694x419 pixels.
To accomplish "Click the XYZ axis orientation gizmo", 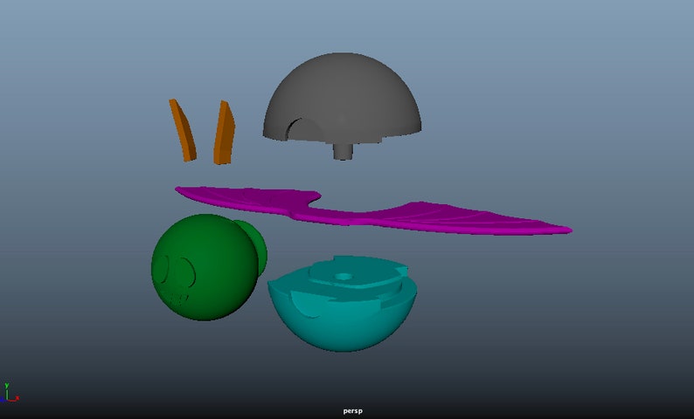I will (x=9, y=393).
